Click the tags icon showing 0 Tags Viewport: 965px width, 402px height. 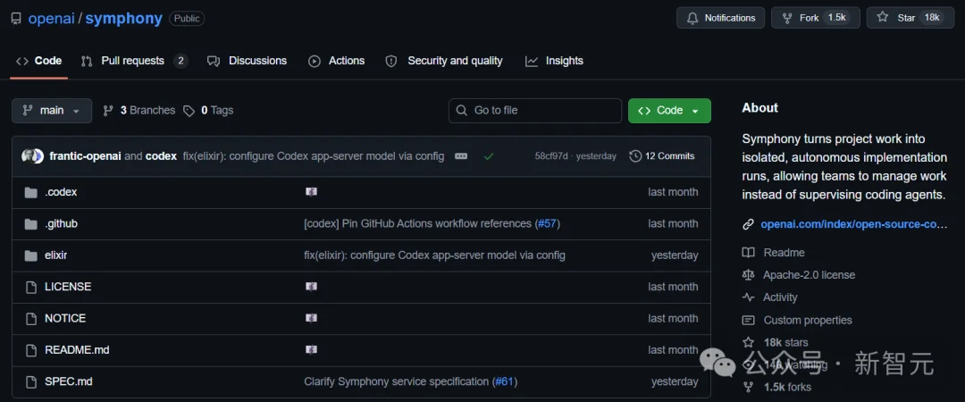(x=189, y=111)
